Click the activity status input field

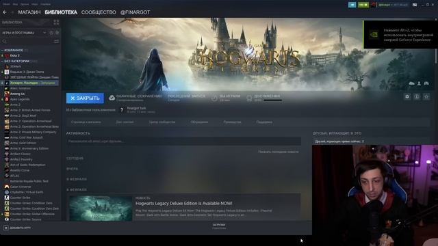(x=183, y=141)
